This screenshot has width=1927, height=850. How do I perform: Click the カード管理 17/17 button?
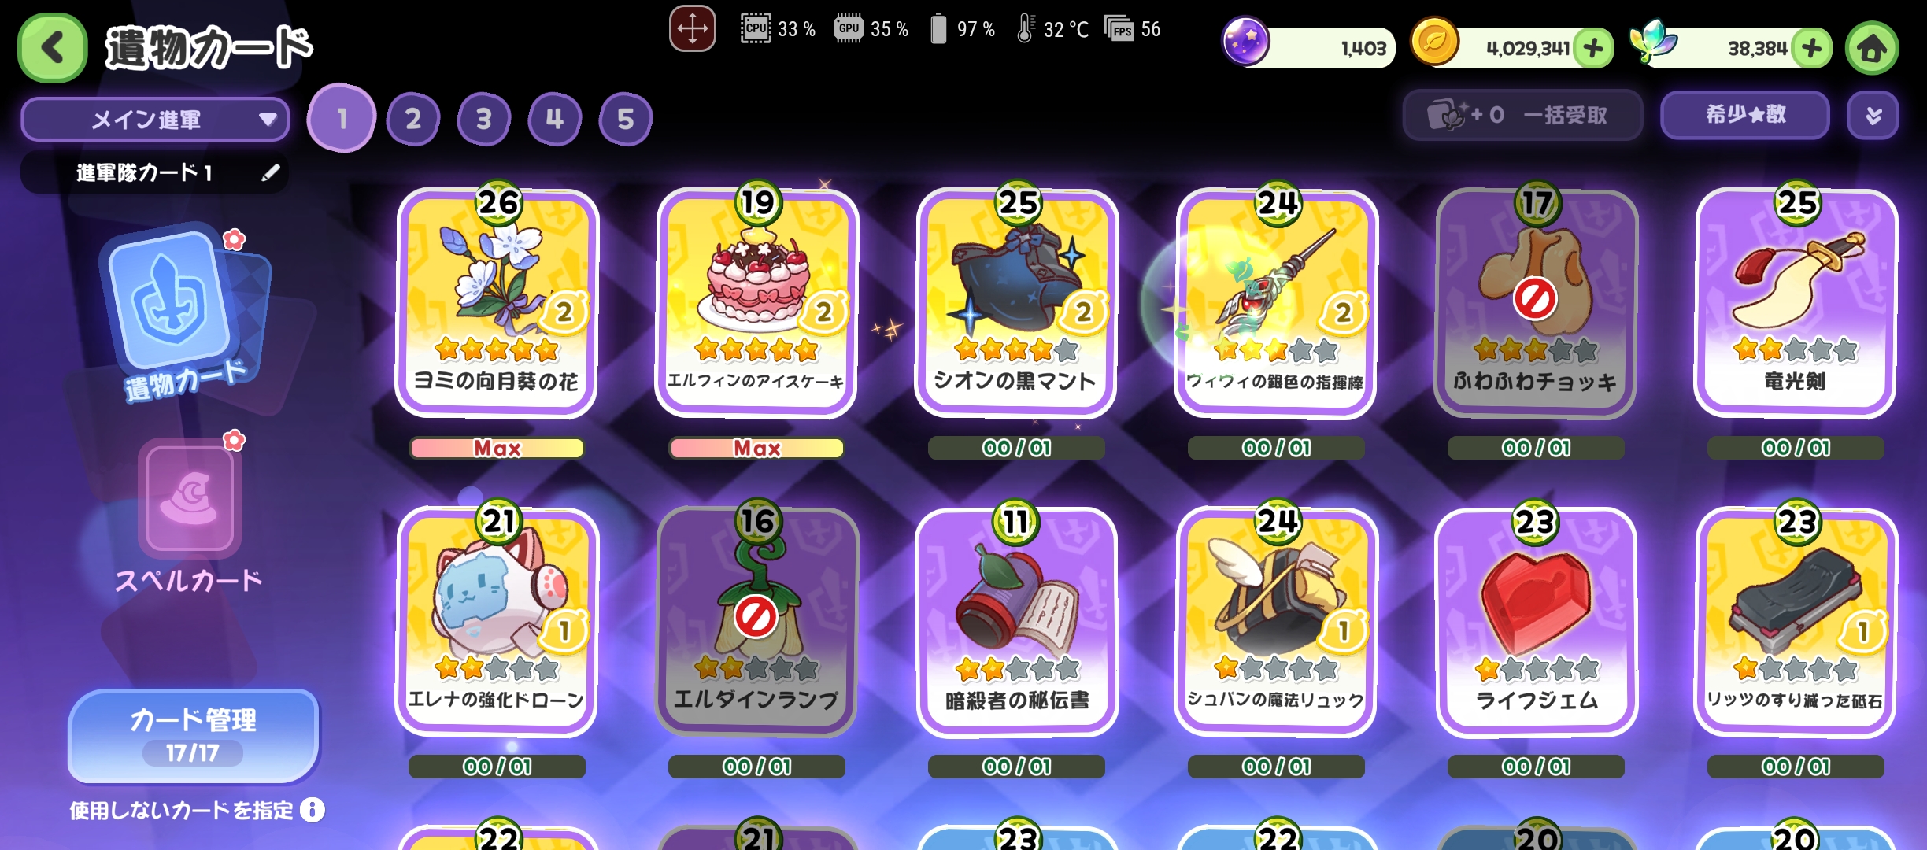[194, 736]
